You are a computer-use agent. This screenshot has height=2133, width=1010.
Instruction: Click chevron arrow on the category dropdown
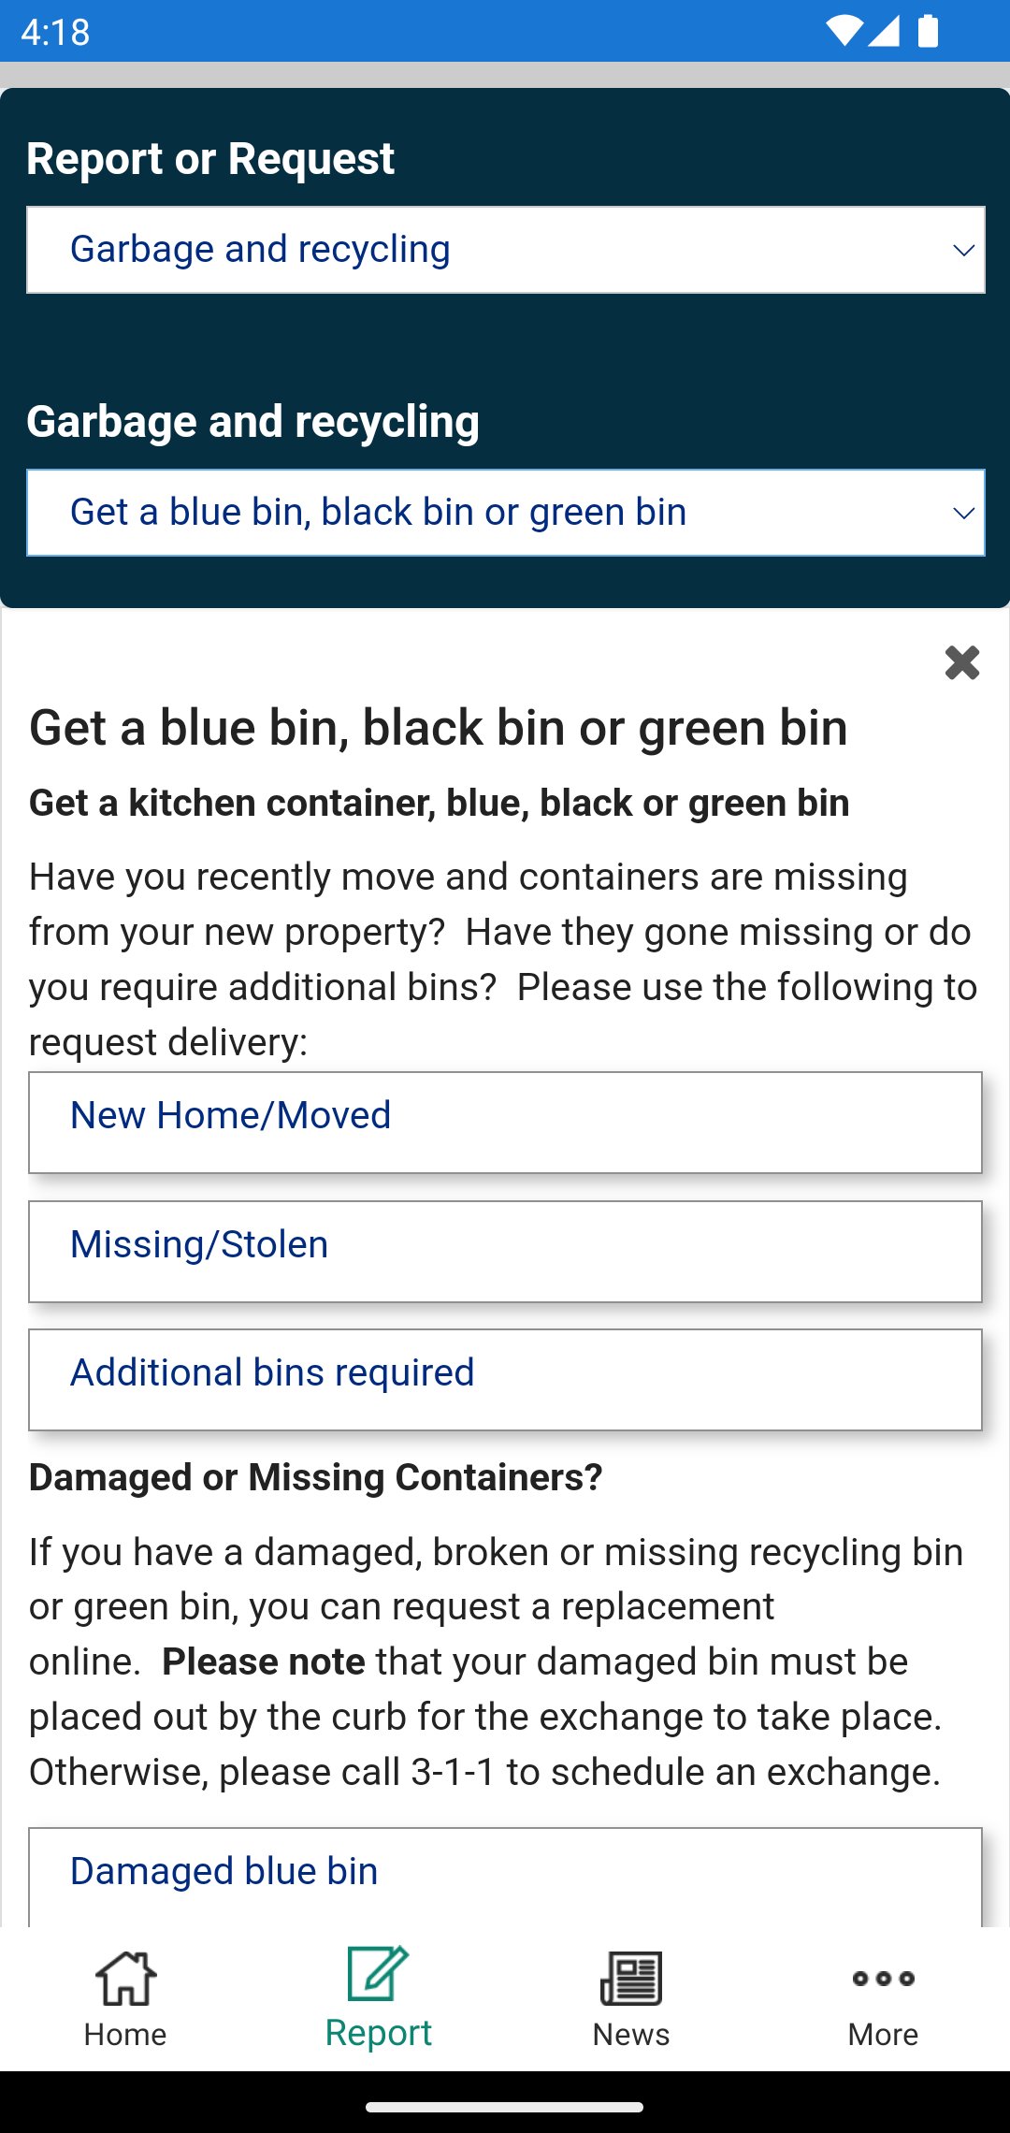pyautogui.click(x=963, y=250)
